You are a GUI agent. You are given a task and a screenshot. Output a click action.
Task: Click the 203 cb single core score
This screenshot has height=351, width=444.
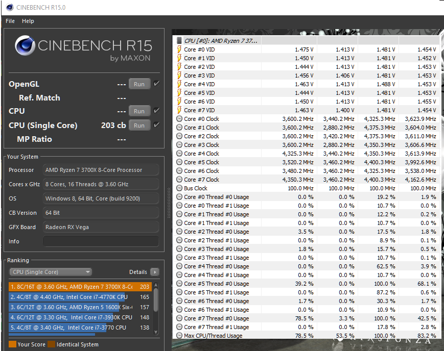coord(113,126)
